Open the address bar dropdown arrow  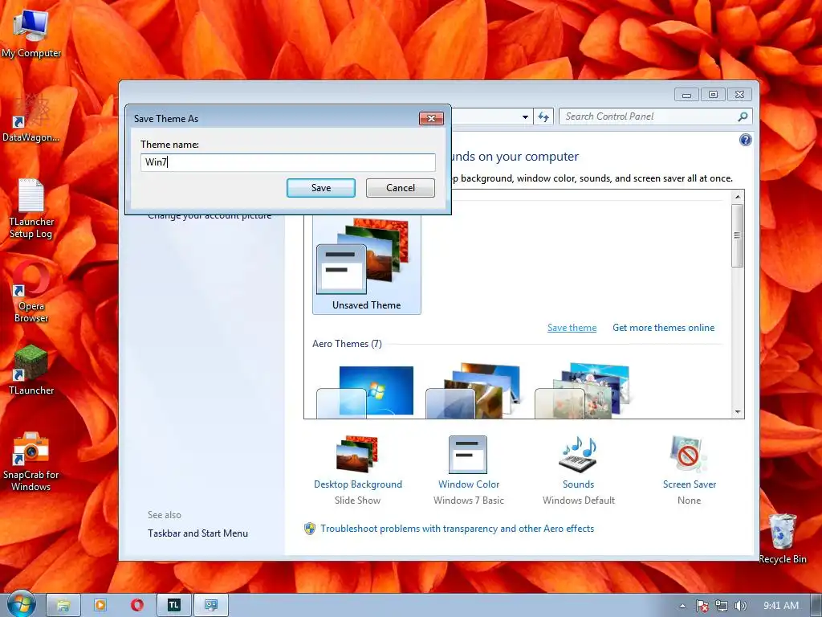coord(525,117)
